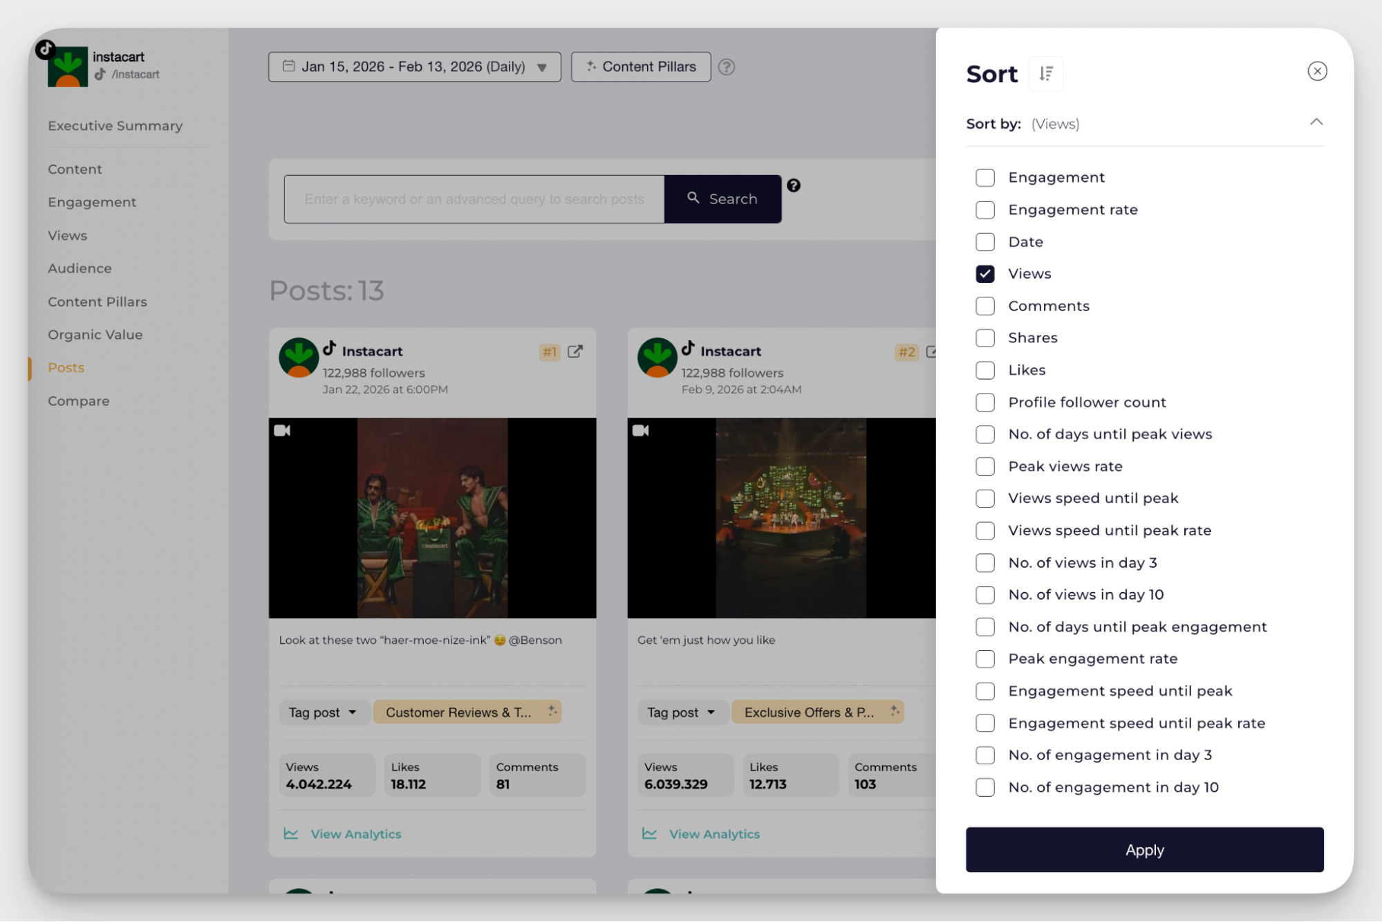The width and height of the screenshot is (1382, 922).
Task: Click the TikTok icon next to the Instacart profile name
Action: pyautogui.click(x=330, y=350)
